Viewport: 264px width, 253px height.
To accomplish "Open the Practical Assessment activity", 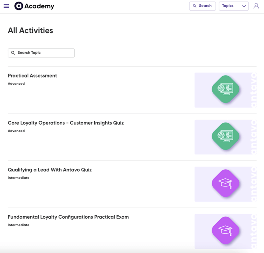I will pos(32,76).
